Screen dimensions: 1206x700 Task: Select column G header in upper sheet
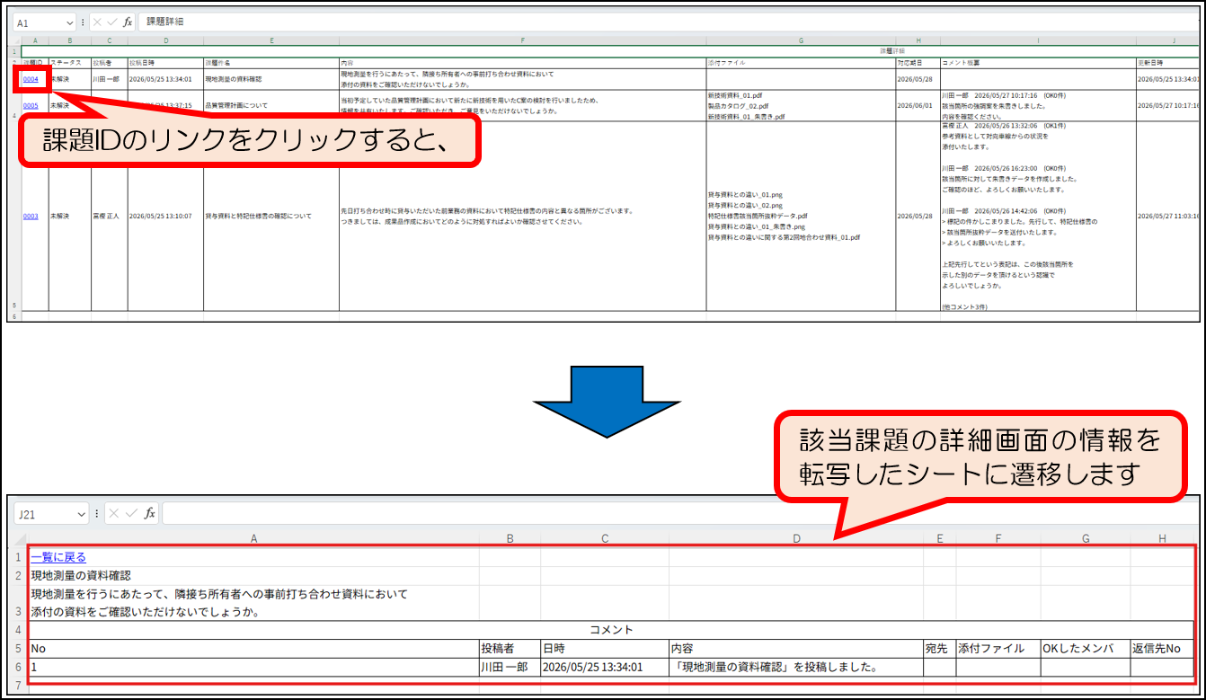pyautogui.click(x=801, y=40)
